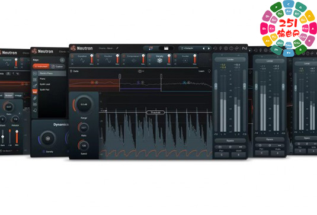Open the crossover band count dropdown

[141, 71]
